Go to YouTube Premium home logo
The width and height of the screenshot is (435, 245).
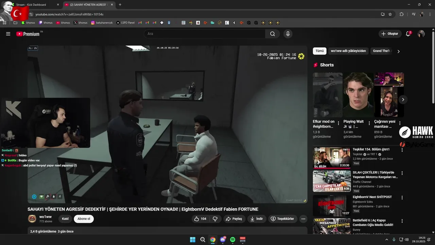coord(28,34)
